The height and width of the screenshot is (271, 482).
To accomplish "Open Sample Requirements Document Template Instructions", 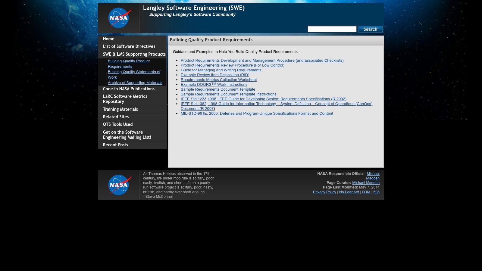I will point(229,94).
